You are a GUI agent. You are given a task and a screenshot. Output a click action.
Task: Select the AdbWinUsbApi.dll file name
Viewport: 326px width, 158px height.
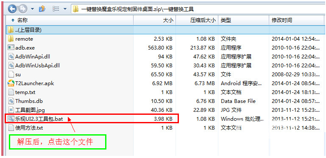point(37,66)
